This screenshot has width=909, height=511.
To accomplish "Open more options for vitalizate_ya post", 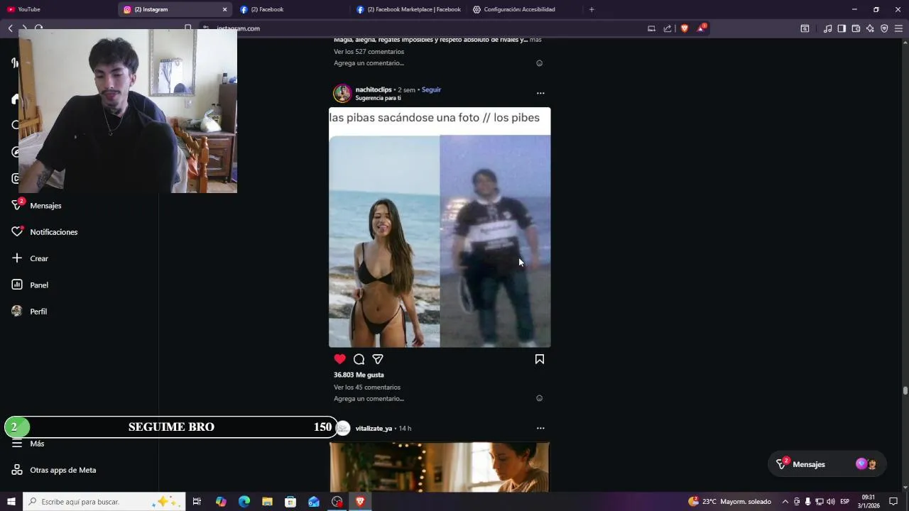I will pyautogui.click(x=540, y=428).
